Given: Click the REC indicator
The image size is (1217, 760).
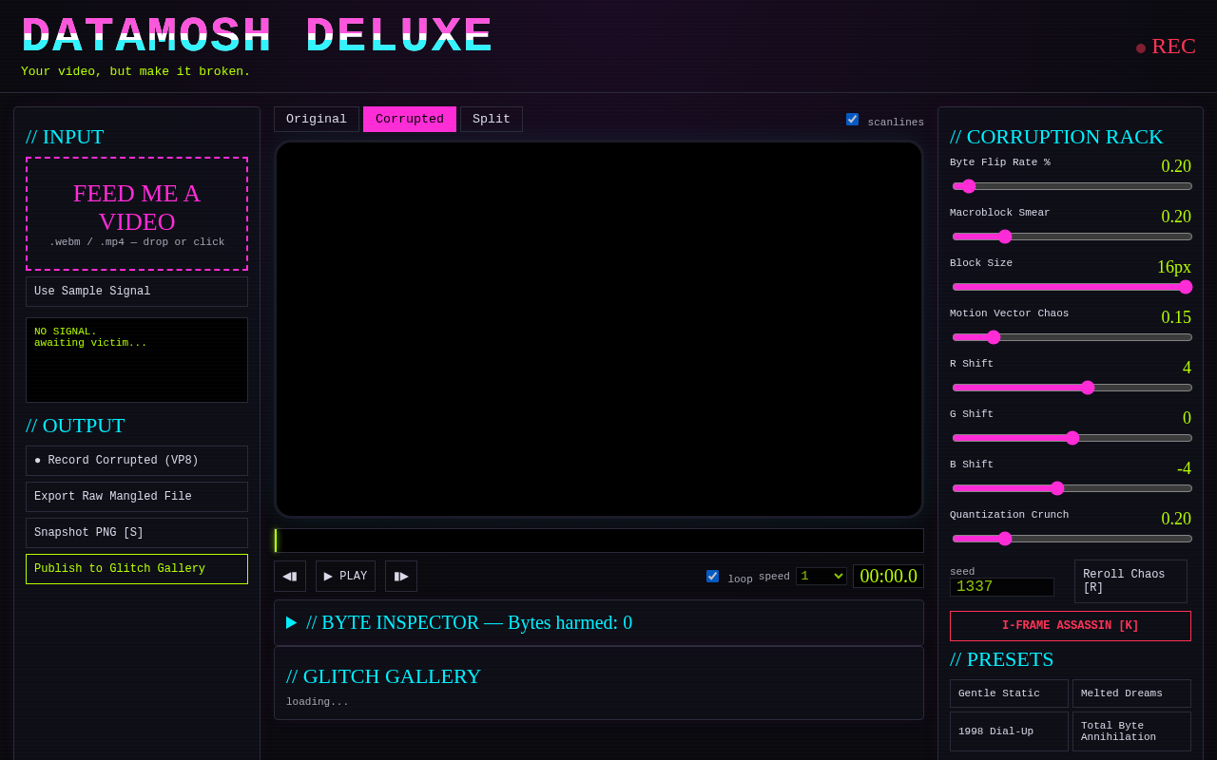Looking at the screenshot, I should coord(1166,47).
